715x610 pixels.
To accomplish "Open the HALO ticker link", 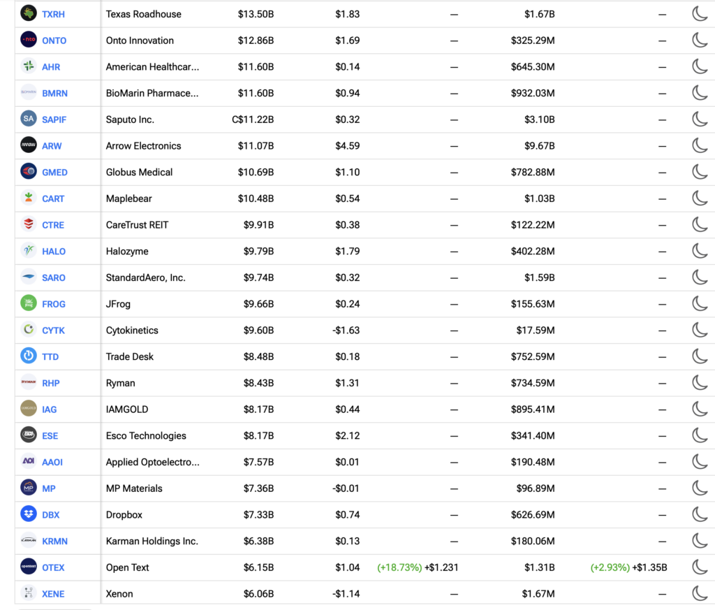I will click(54, 252).
